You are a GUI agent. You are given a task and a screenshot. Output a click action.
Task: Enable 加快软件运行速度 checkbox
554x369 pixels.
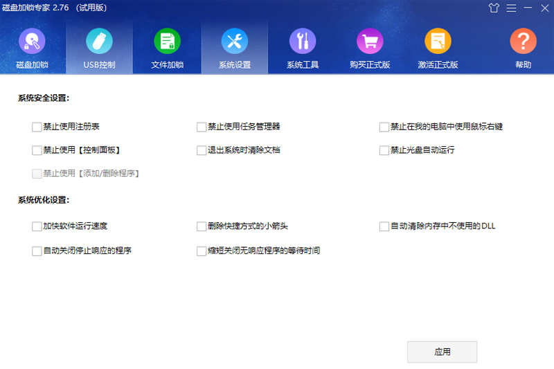pos(37,226)
